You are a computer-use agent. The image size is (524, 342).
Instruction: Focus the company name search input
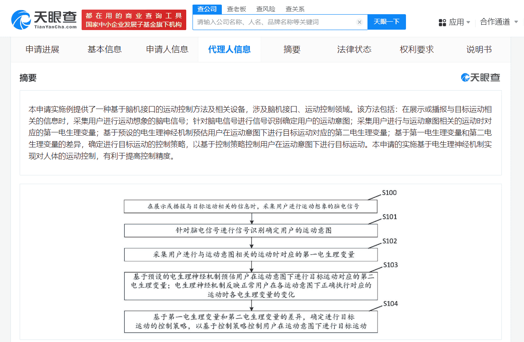(274, 22)
